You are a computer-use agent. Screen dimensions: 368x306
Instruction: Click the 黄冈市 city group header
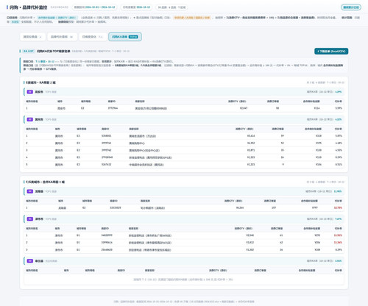[184, 120]
